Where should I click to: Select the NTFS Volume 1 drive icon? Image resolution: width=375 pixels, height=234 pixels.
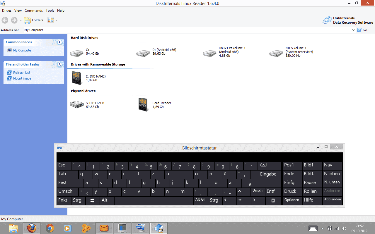pos(276,53)
